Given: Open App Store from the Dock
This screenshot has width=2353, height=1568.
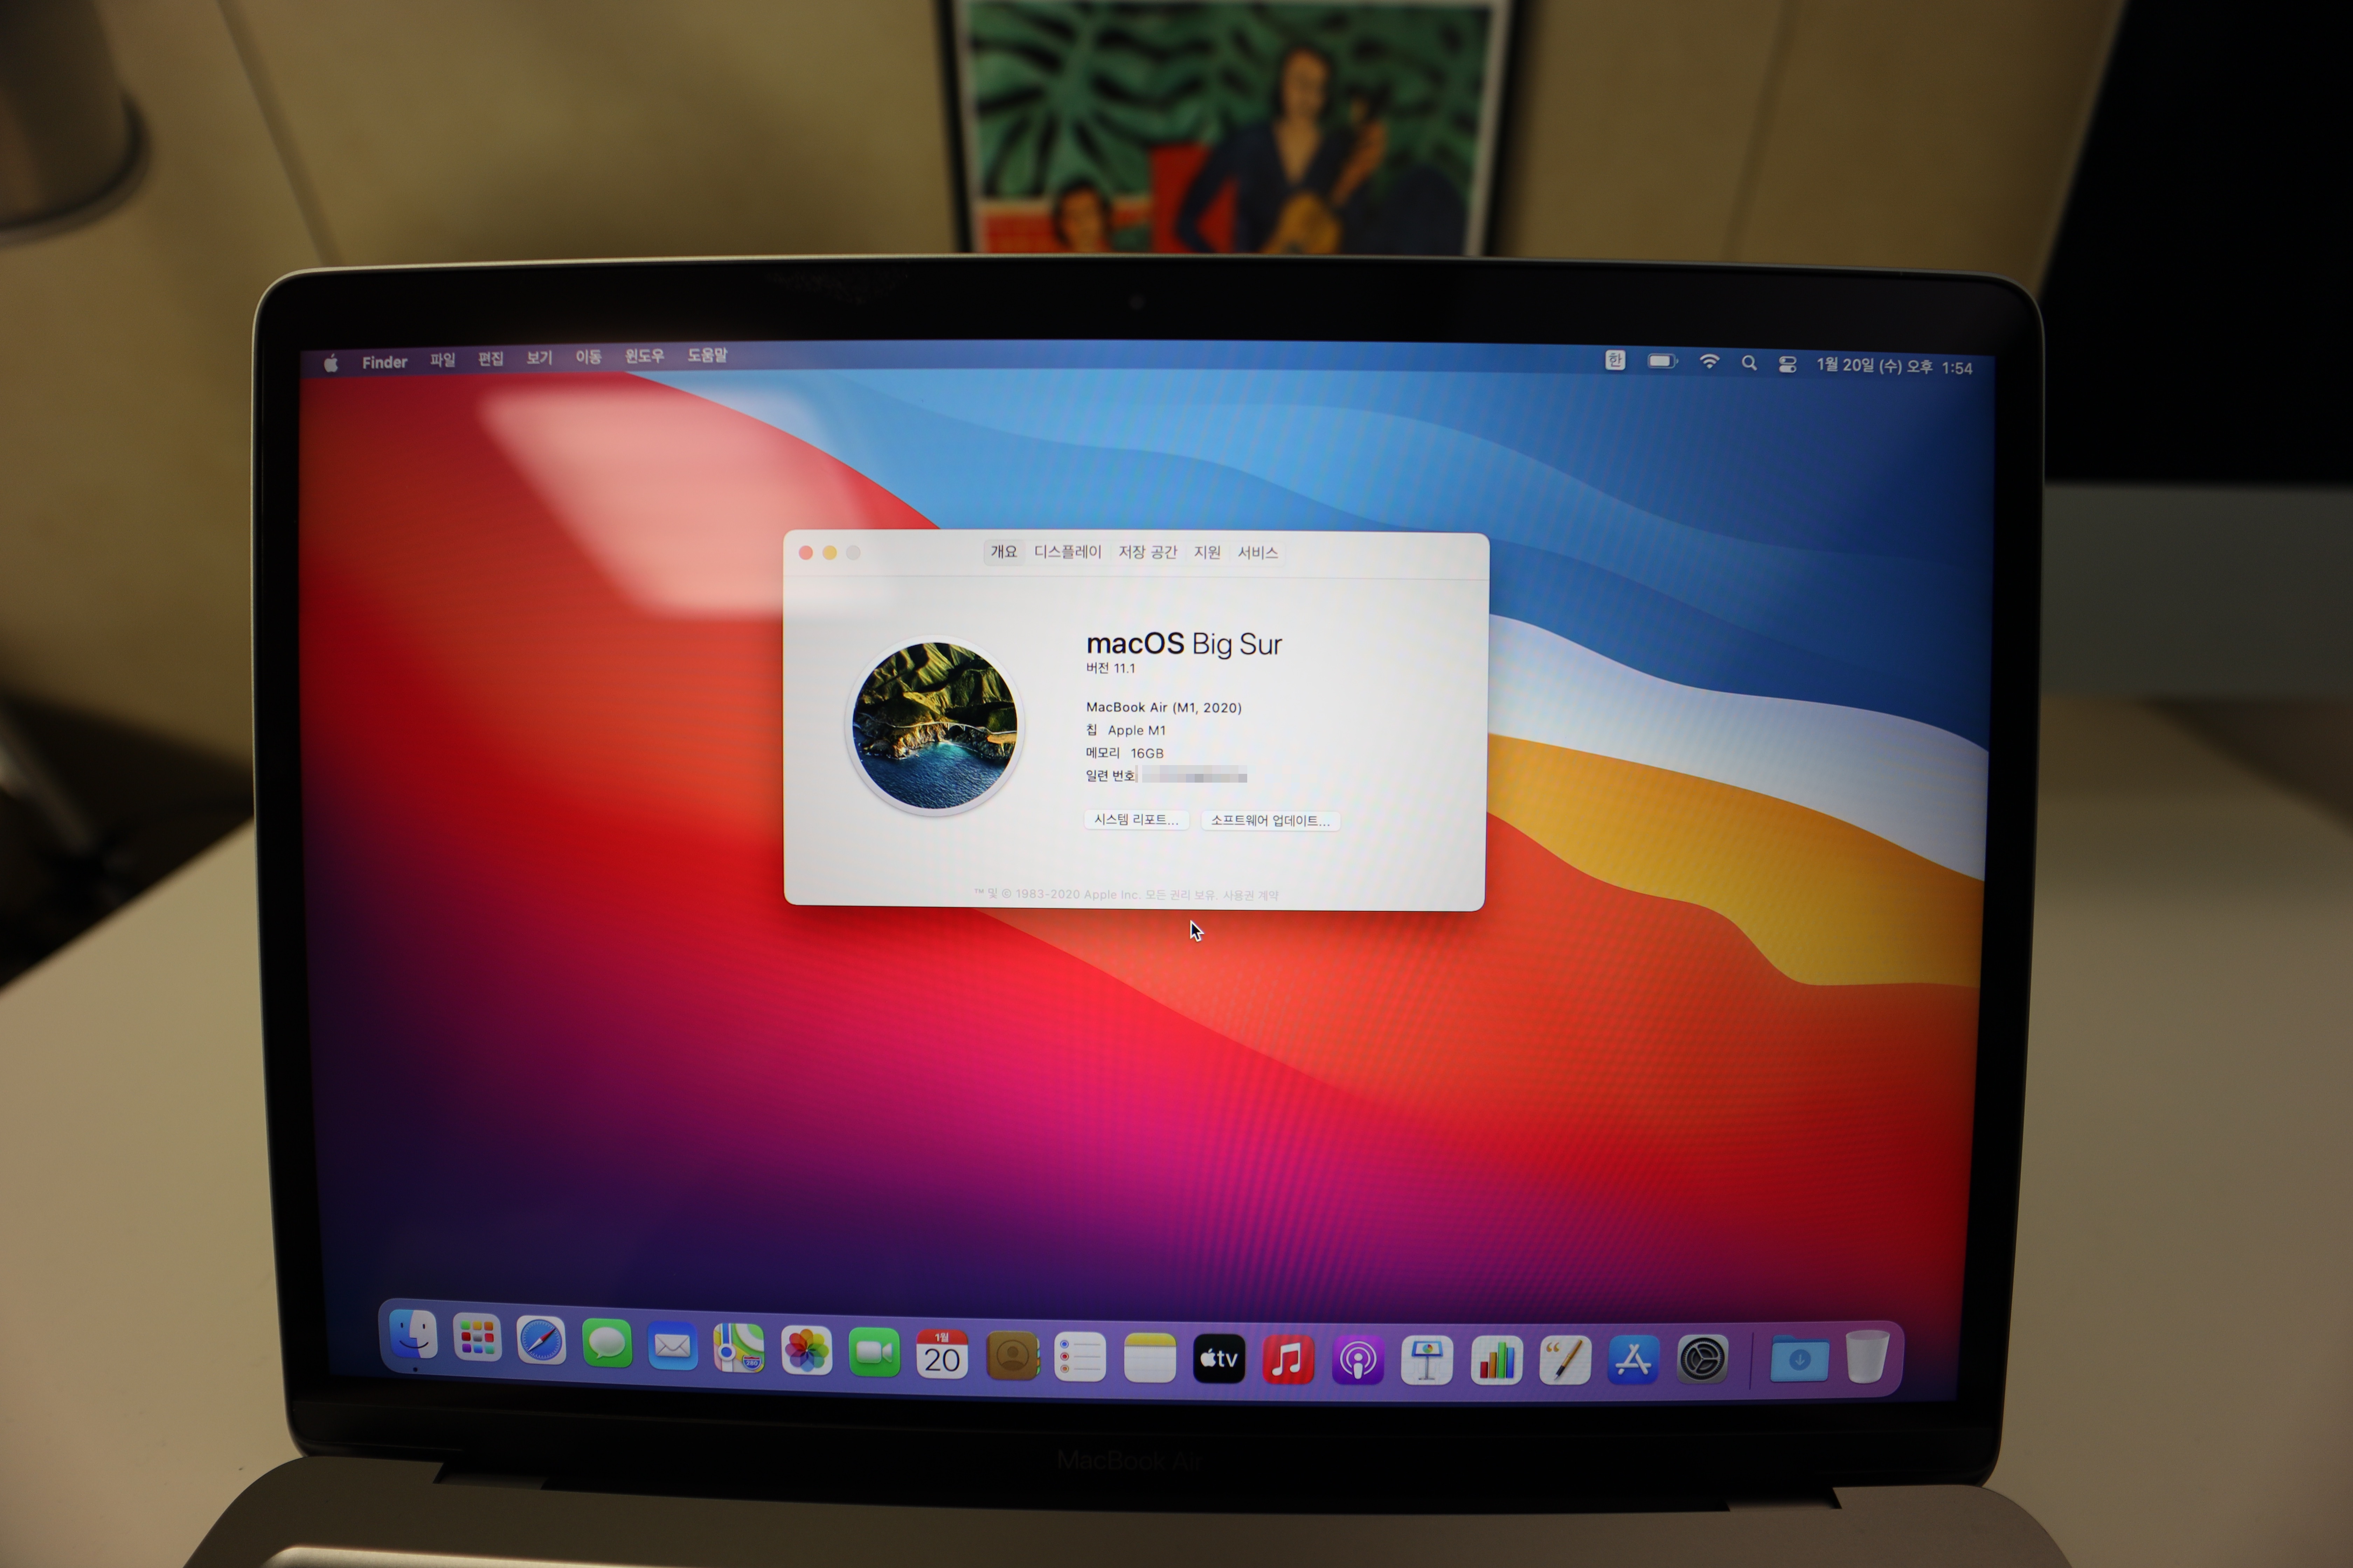Looking at the screenshot, I should coord(1634,1360).
